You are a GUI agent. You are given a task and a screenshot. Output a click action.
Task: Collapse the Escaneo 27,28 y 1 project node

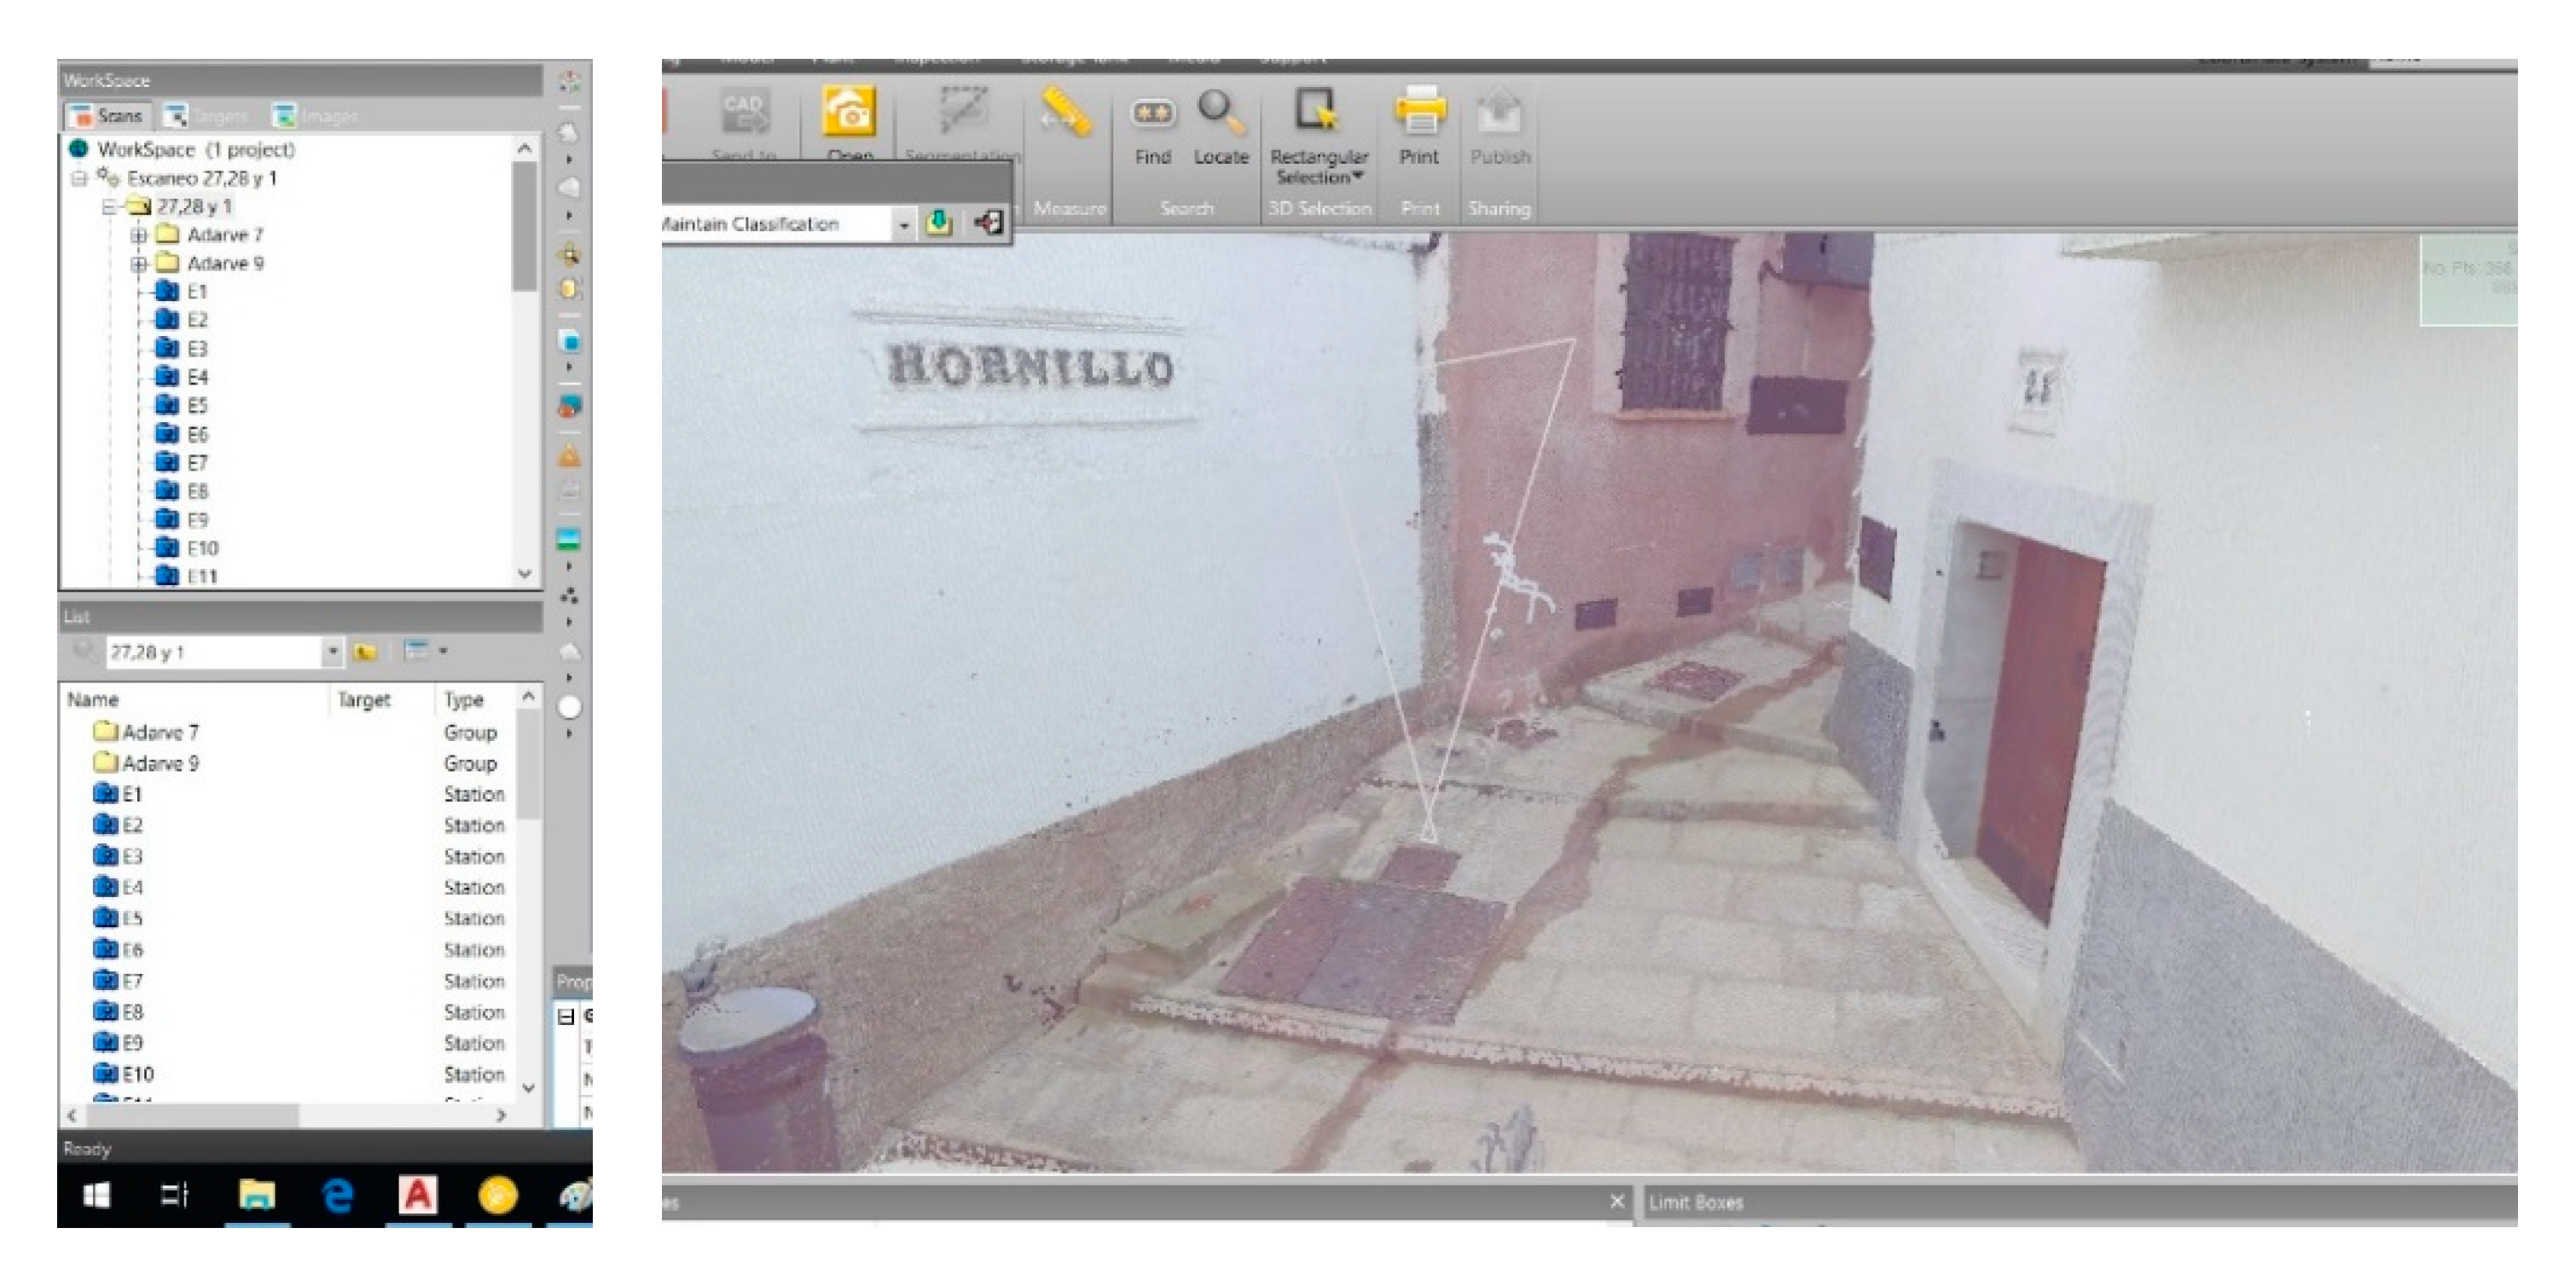pos(79,179)
